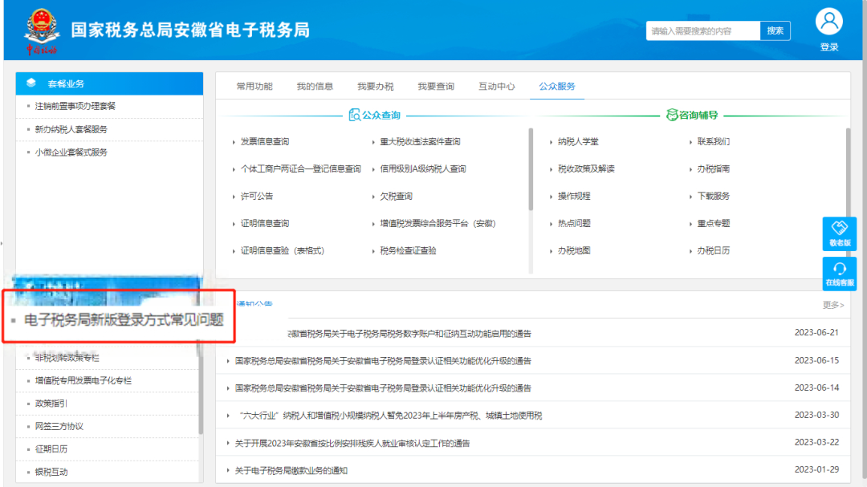Open the 网签三方协议 sidebar item
This screenshot has width=867, height=487.
(59, 427)
